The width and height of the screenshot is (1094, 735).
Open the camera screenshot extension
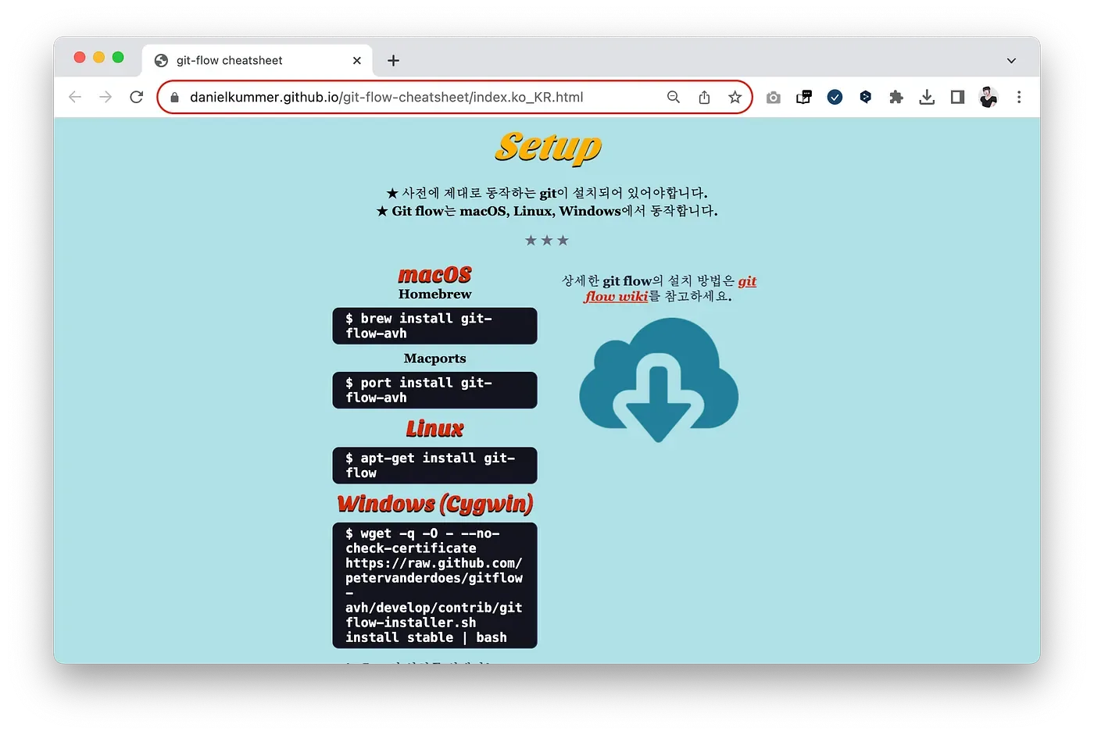coord(774,97)
